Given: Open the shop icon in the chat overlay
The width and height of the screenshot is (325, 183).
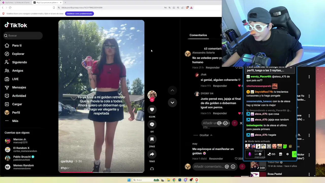Looking at the screenshot, I should 281,154.
